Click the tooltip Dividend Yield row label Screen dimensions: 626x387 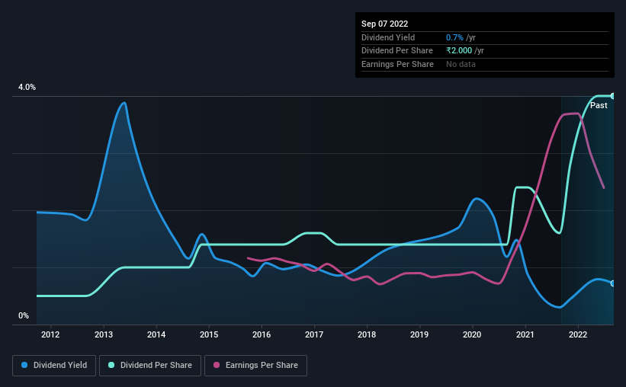[388, 37]
